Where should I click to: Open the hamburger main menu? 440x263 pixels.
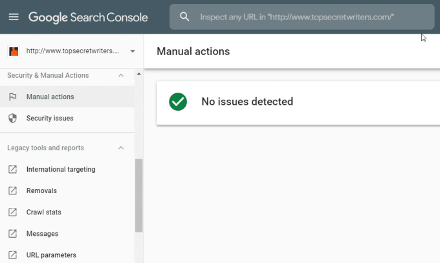[x=14, y=17]
